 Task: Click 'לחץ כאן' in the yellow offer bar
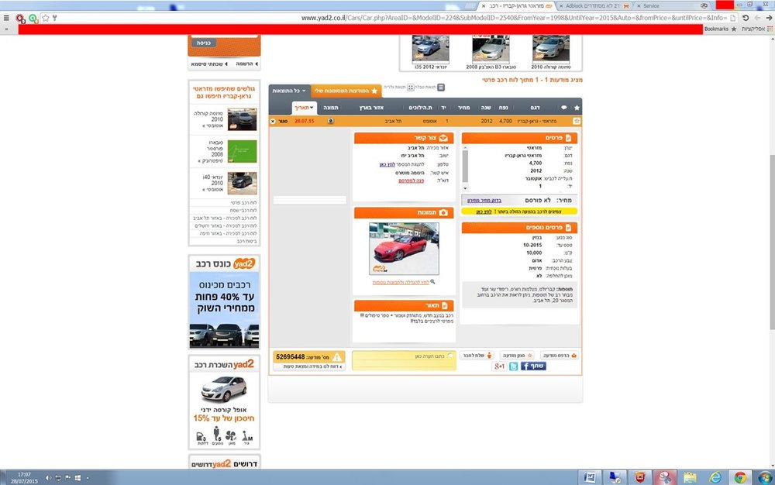pyautogui.click(x=484, y=212)
